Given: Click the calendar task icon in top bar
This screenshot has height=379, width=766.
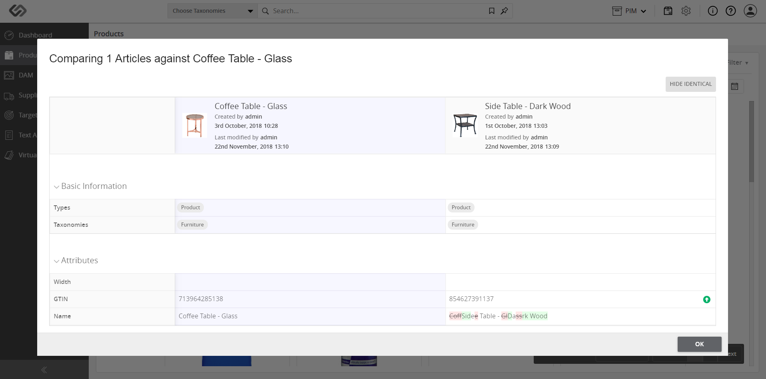Looking at the screenshot, I should pos(668,11).
